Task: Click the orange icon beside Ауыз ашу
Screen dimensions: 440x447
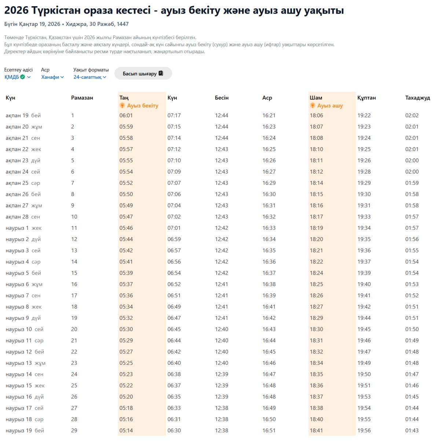Action: click(312, 106)
